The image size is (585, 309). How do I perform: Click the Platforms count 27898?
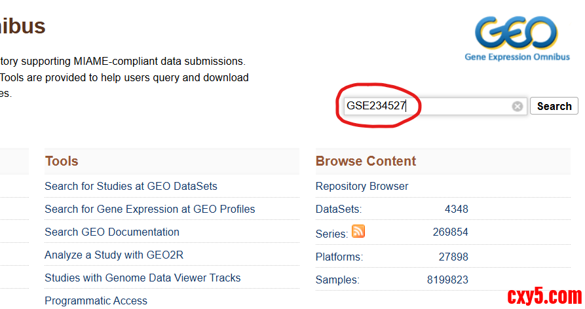pos(453,257)
